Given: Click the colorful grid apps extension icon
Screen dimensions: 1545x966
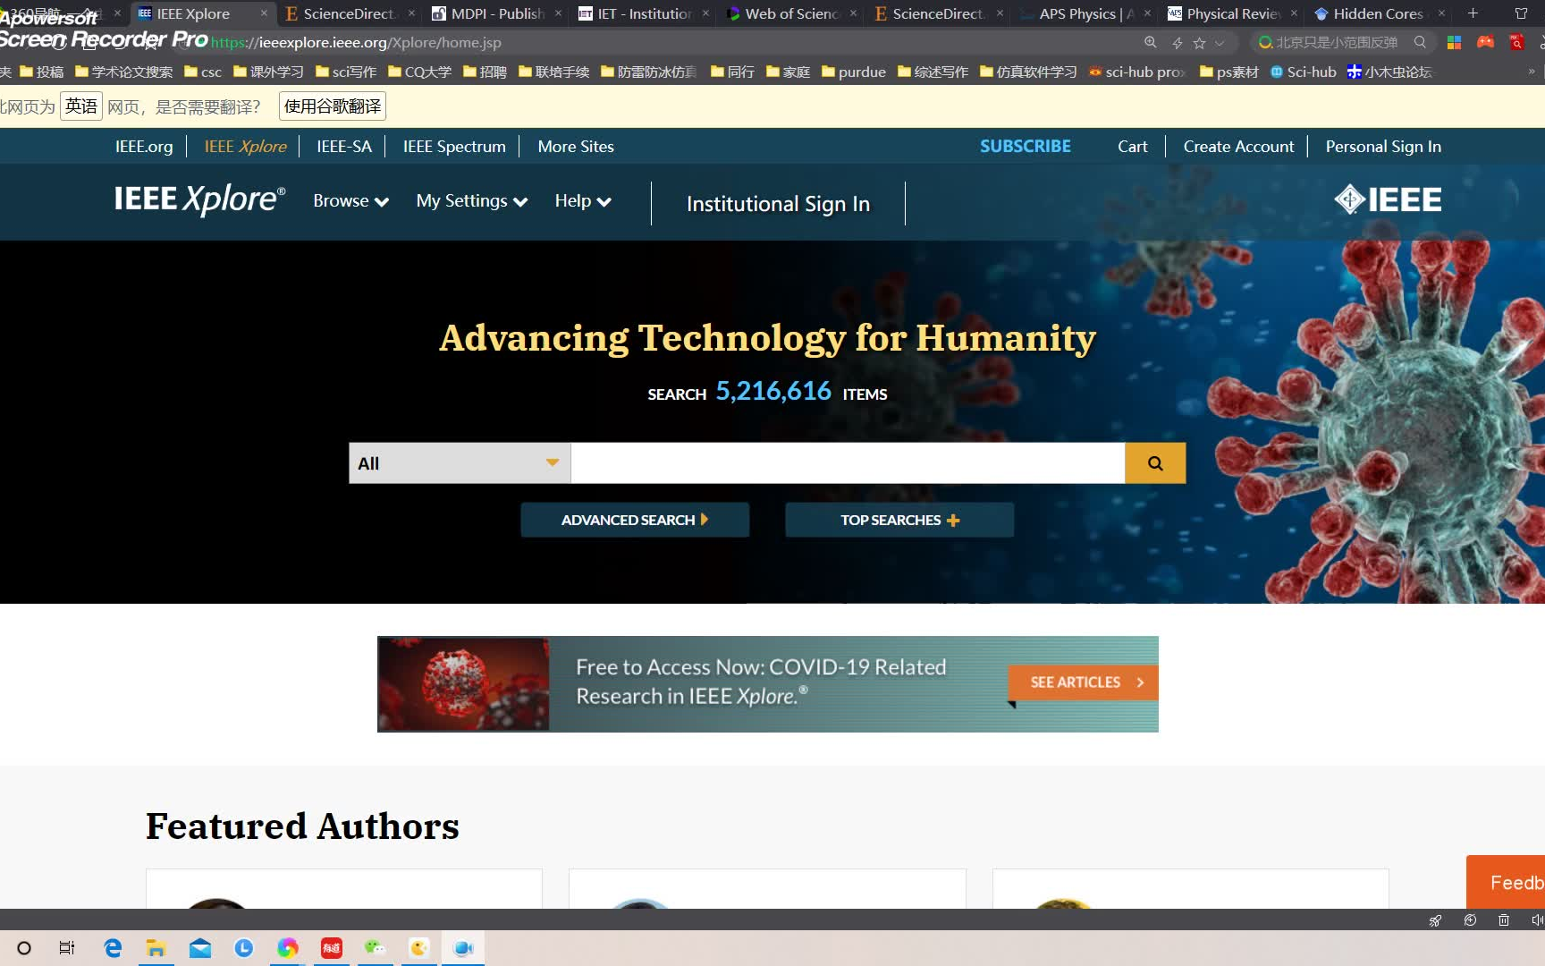Looking at the screenshot, I should pyautogui.click(x=1454, y=42).
